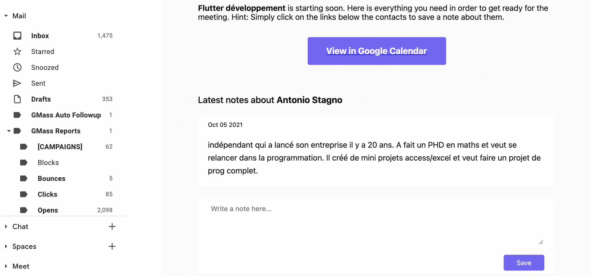Click the GMass Auto Followup label icon

coord(17,115)
